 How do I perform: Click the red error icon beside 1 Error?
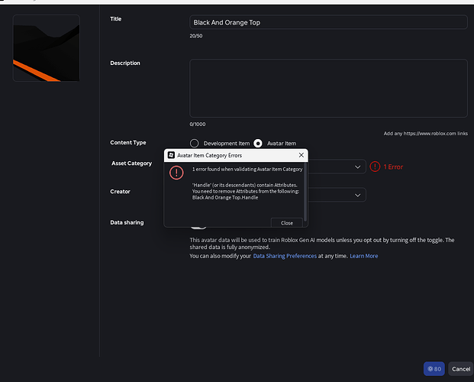pos(375,167)
